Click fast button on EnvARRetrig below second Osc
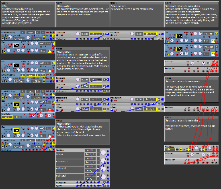The height and width of the screenshot is (189, 221). click(x=31, y=75)
